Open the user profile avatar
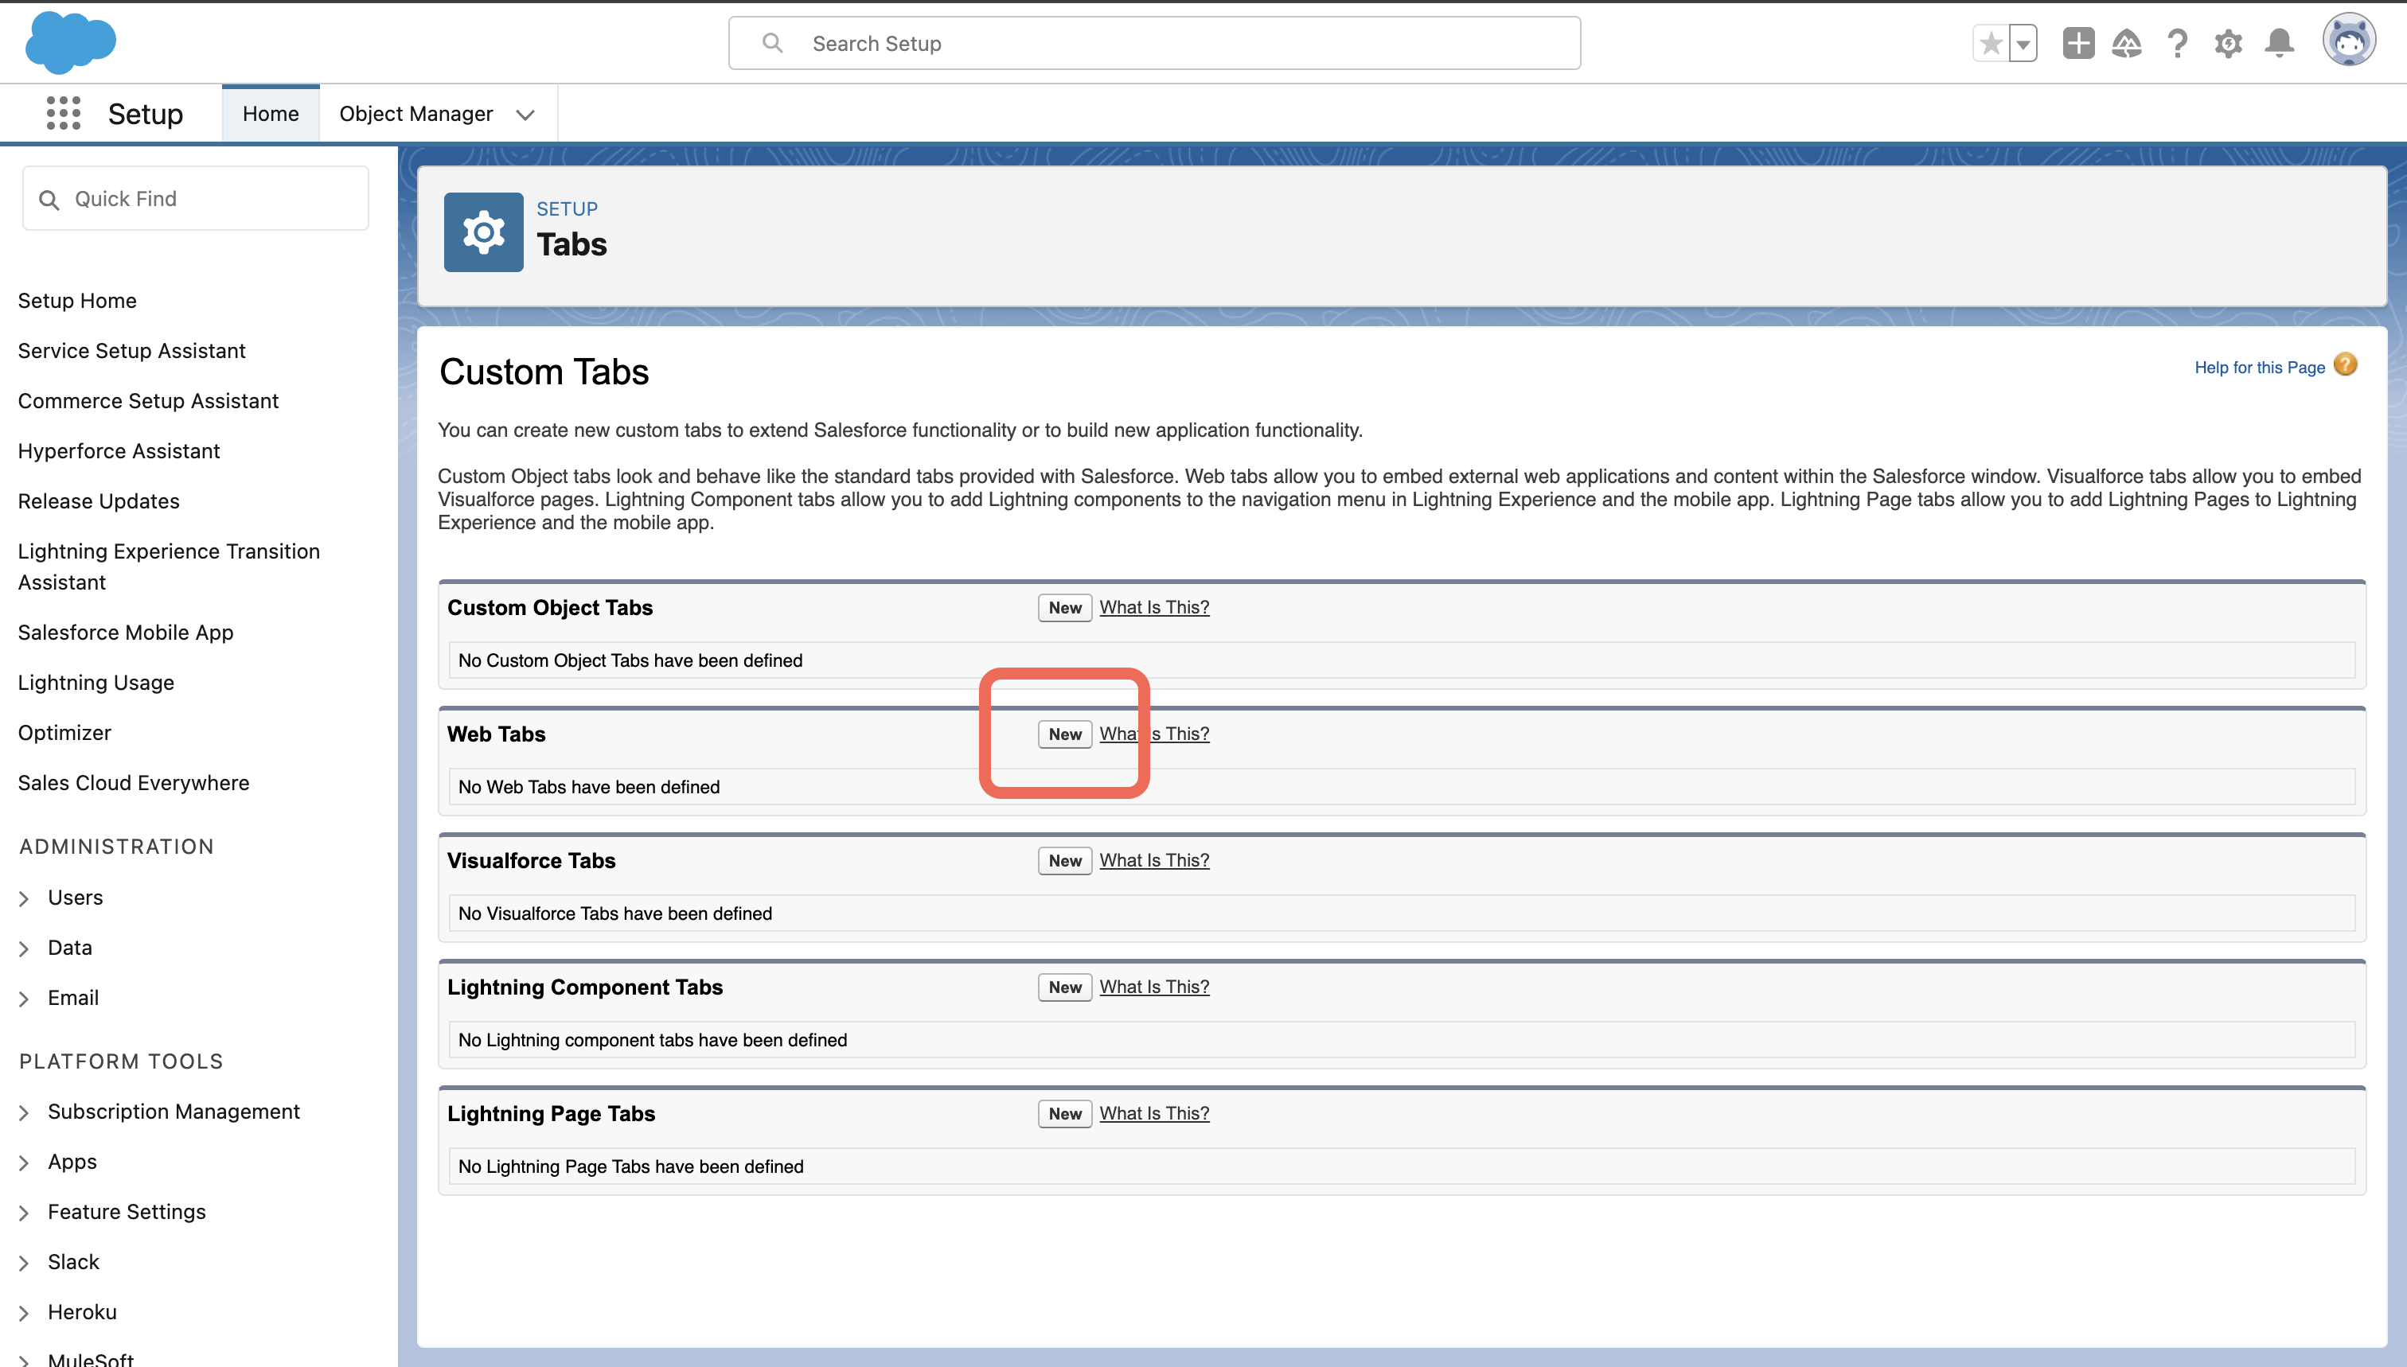 point(2349,41)
